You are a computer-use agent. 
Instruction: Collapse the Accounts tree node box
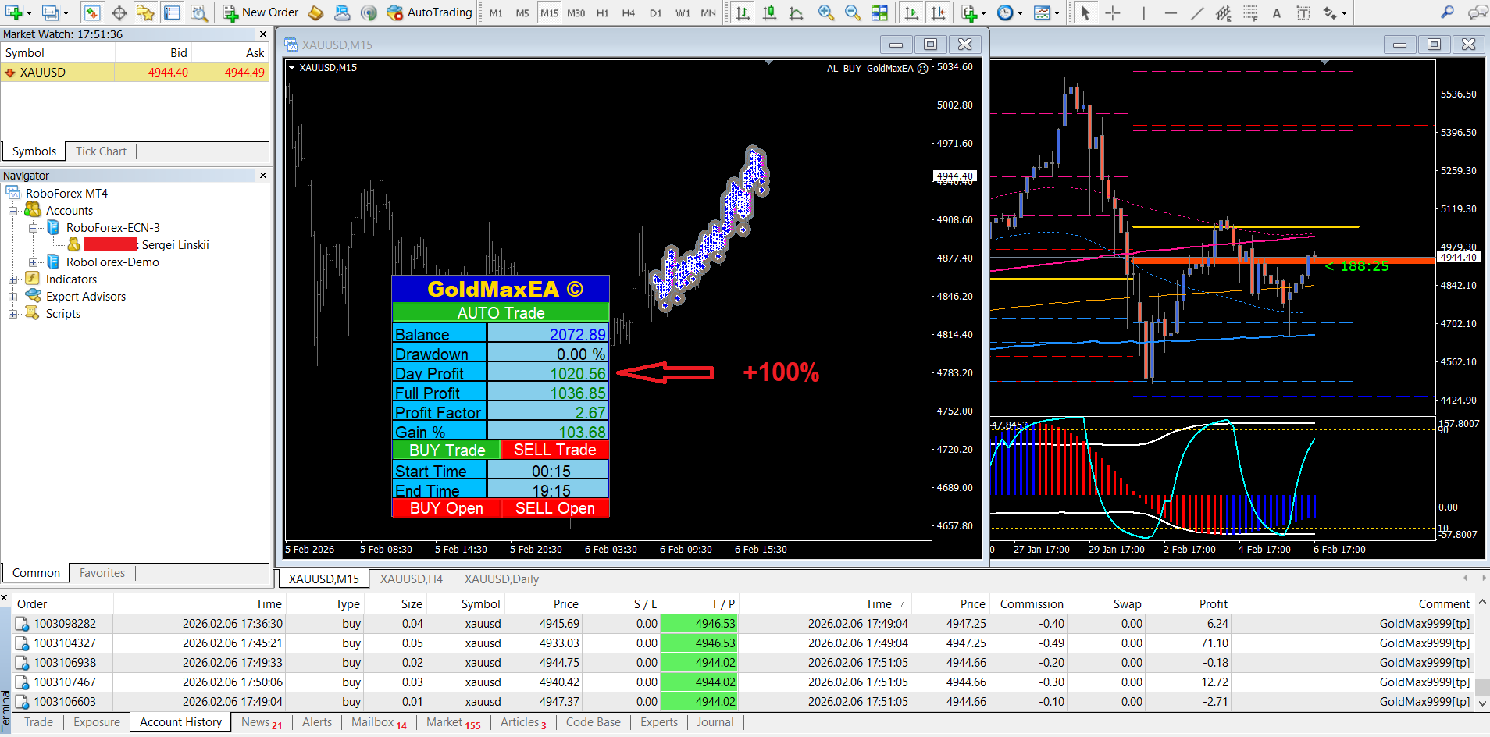[x=12, y=211]
